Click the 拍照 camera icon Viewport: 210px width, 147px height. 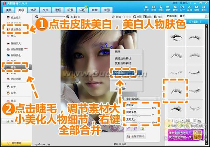click(x=196, y=8)
